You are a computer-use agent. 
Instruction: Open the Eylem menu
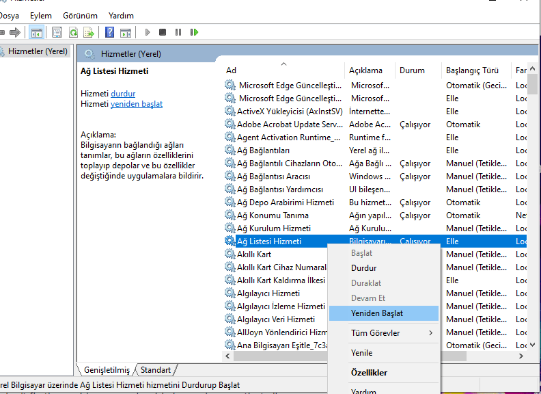coord(41,15)
